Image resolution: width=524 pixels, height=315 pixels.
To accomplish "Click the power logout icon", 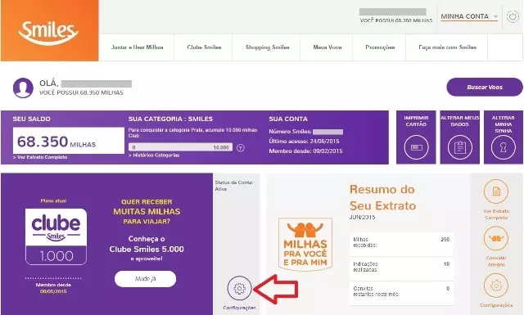I will 513,16.
